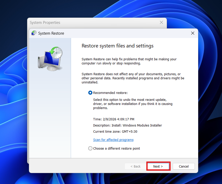Click the paragraph about documents and pictures

tap(133, 78)
